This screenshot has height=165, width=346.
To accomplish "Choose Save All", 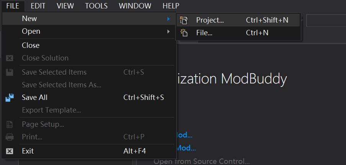I will 89,98.
